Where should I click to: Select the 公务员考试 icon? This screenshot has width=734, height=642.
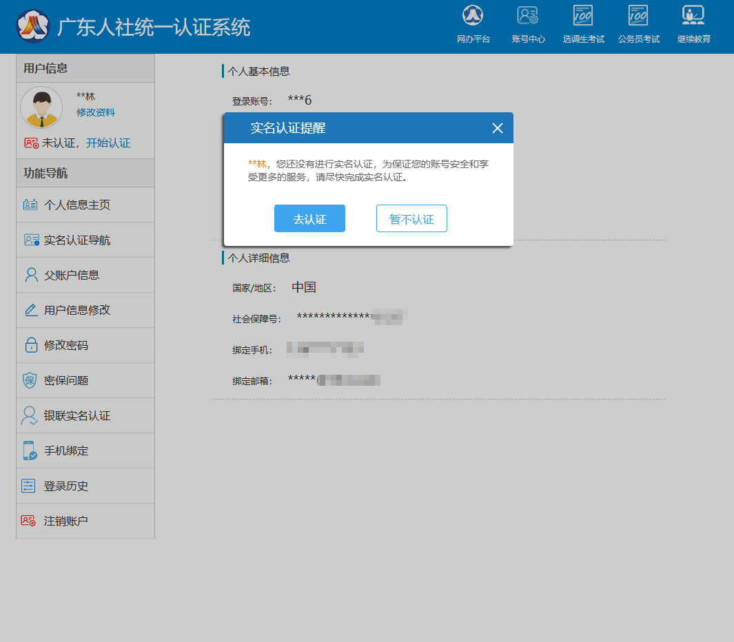click(x=638, y=16)
